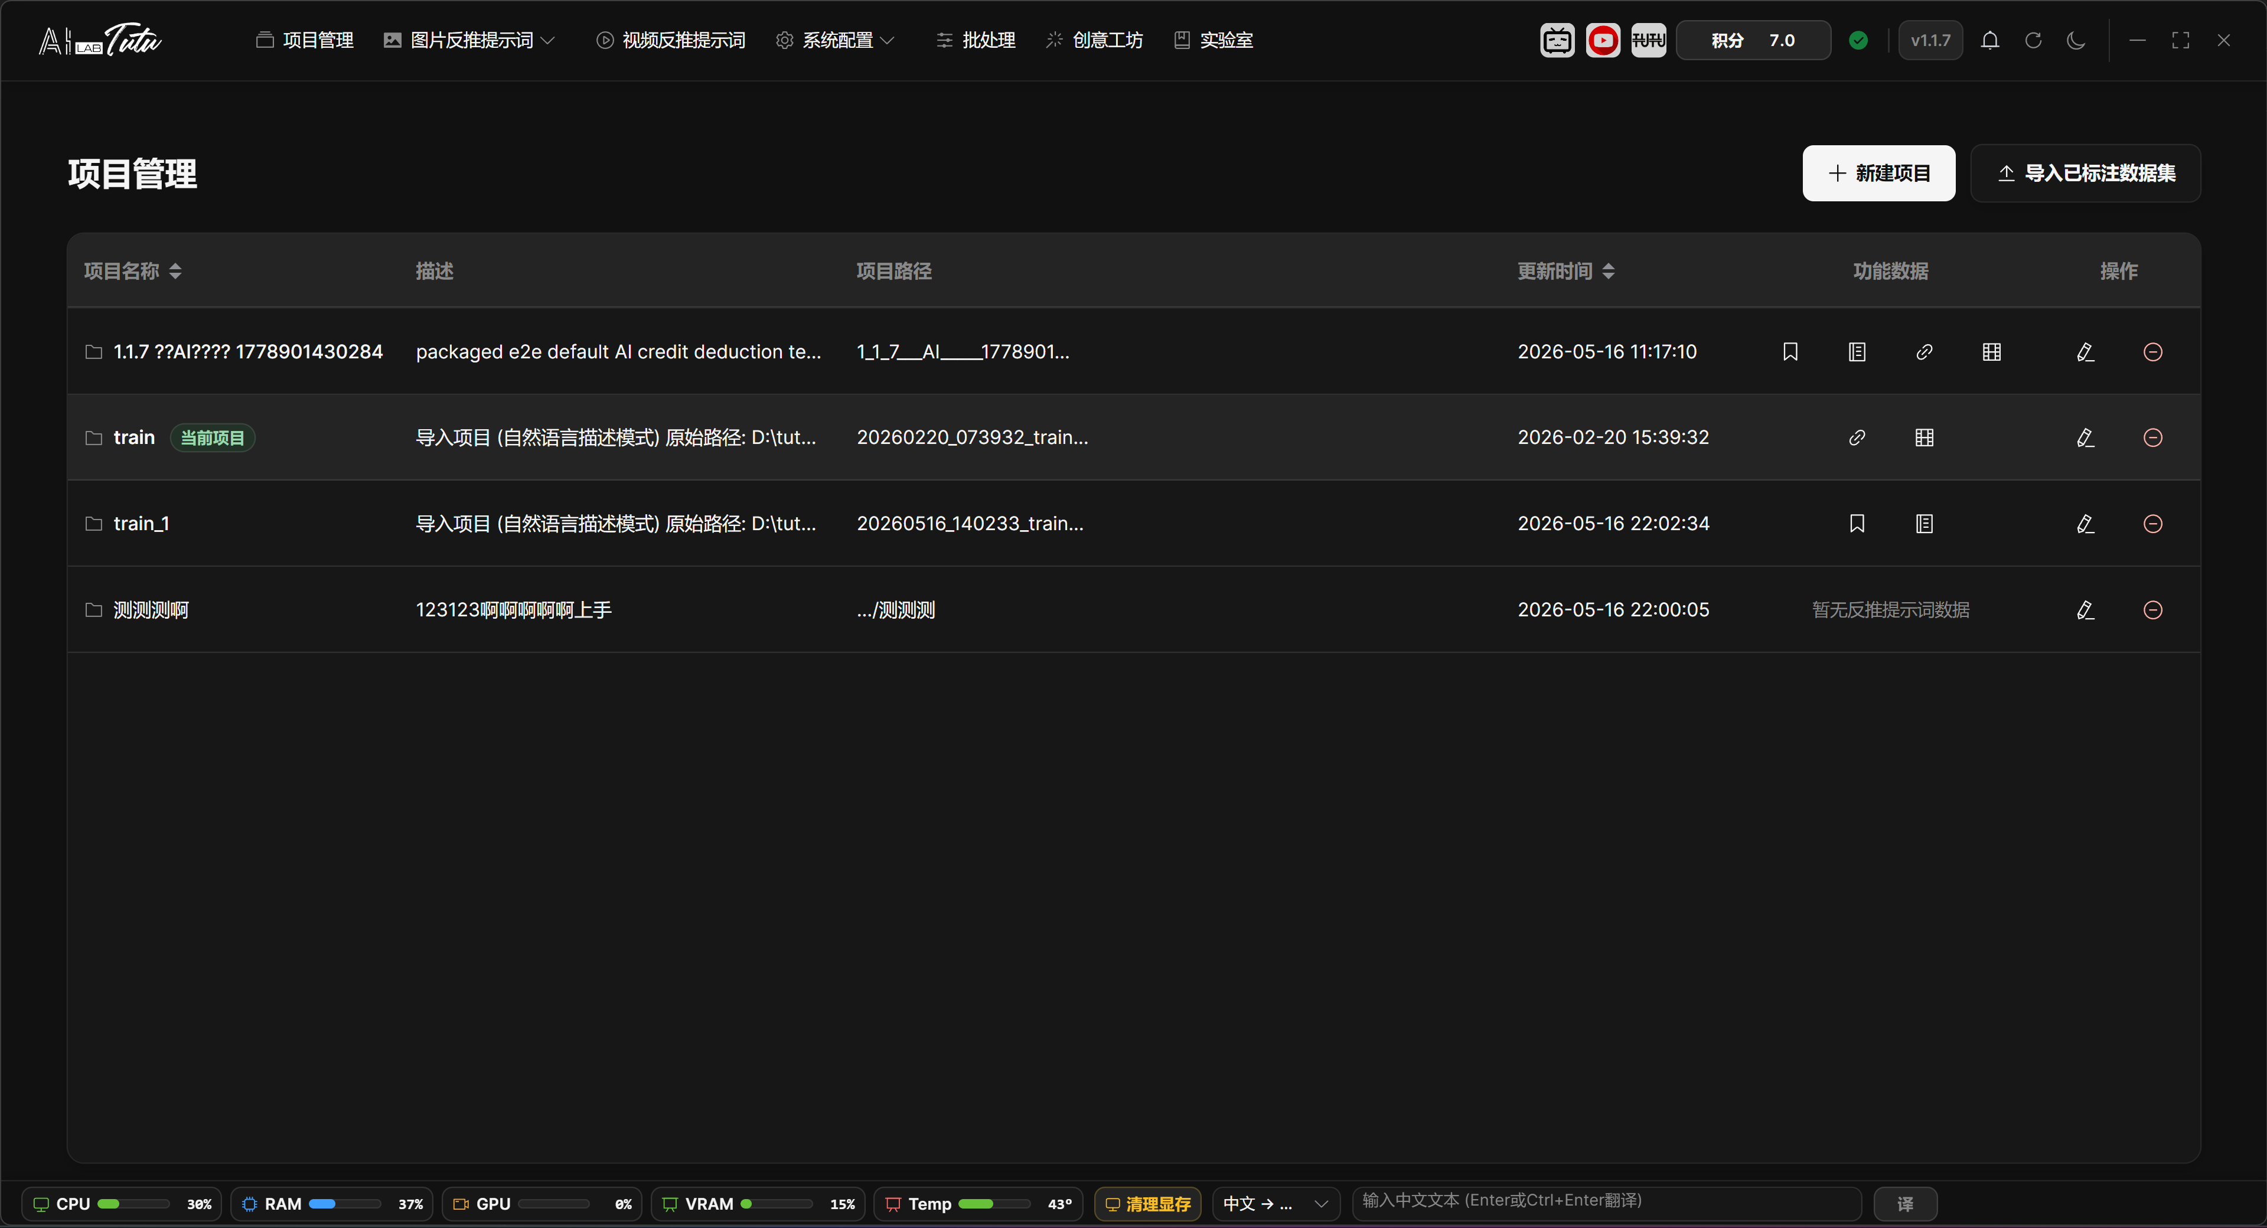Click bookmark icon for train_1 project
Screen dimensions: 2267x1228
1857,524
